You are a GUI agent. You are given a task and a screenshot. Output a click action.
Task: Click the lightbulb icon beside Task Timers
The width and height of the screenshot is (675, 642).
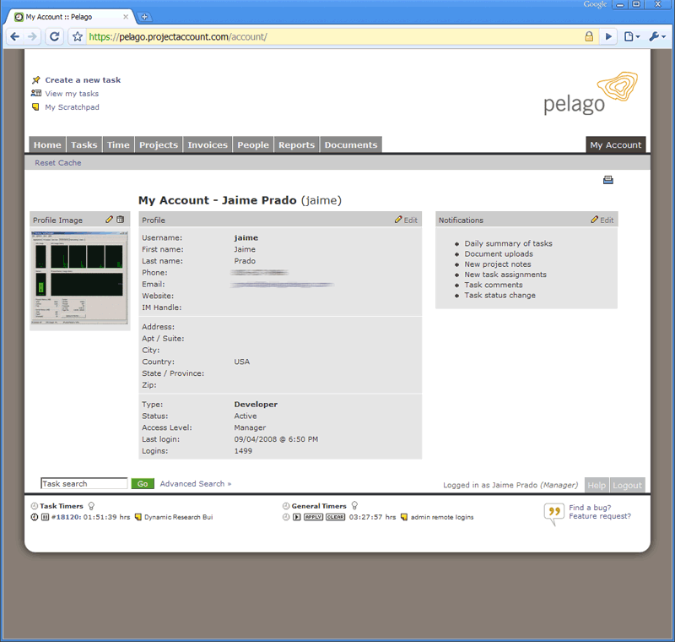click(91, 506)
